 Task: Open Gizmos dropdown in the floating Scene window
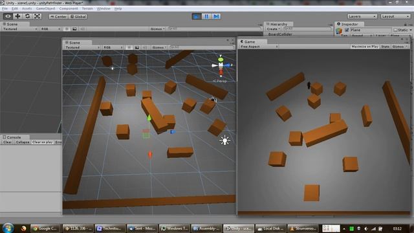click(x=159, y=47)
